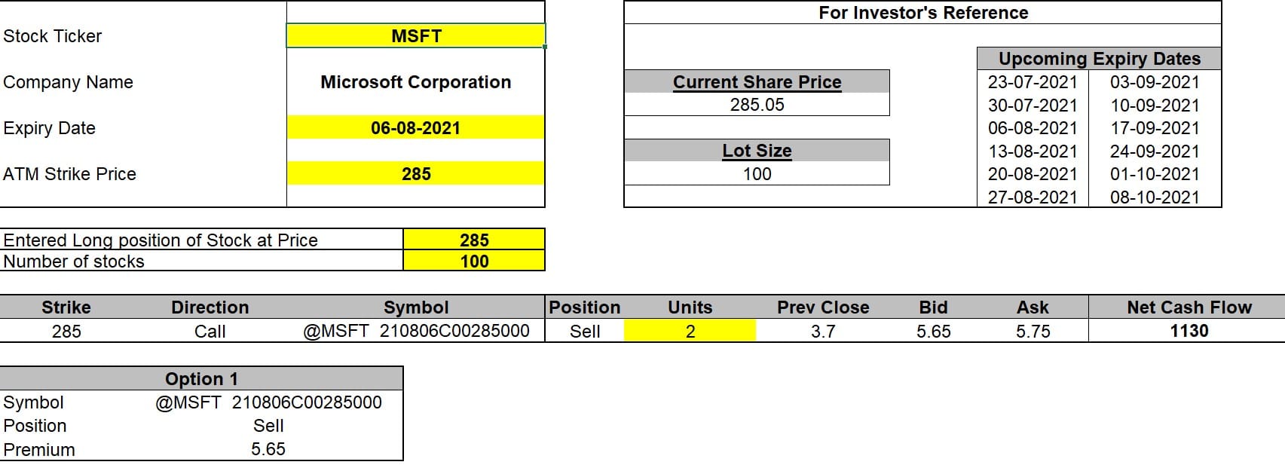Image resolution: width=1285 pixels, height=468 pixels.
Task: Select the Number of stocks value 100
Action: [474, 262]
